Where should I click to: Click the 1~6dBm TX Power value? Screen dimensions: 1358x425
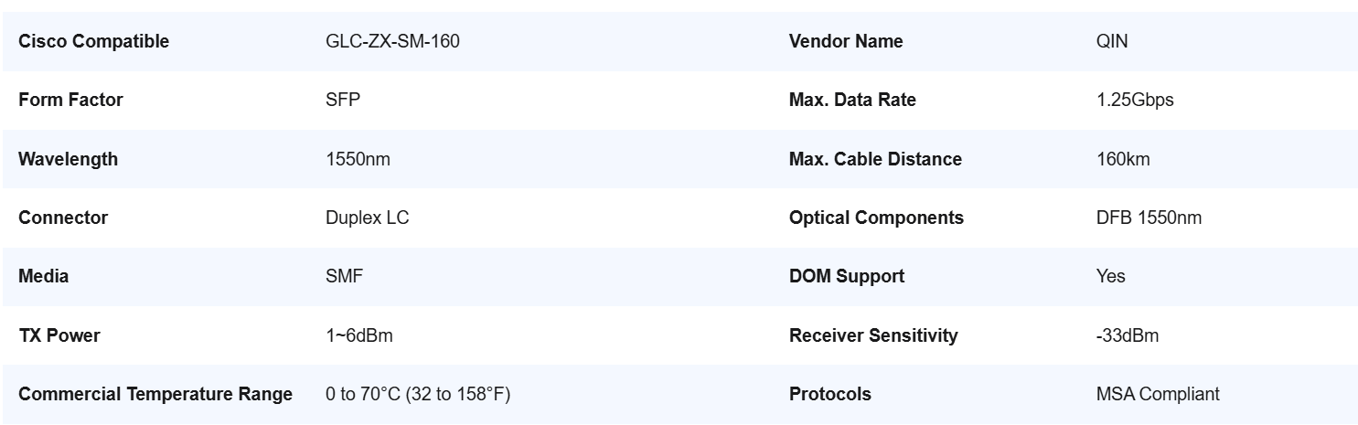click(x=359, y=335)
